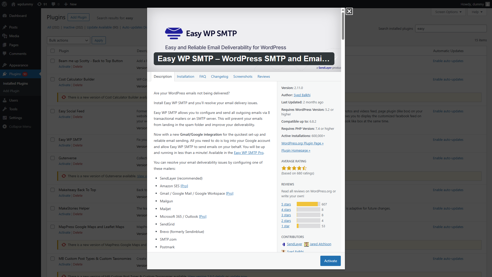
Task: Check the Gutenverse plugin checkbox
Action: tap(53, 158)
